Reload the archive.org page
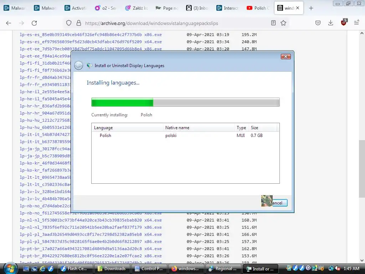This screenshot has width=365, height=274. click(34, 23)
